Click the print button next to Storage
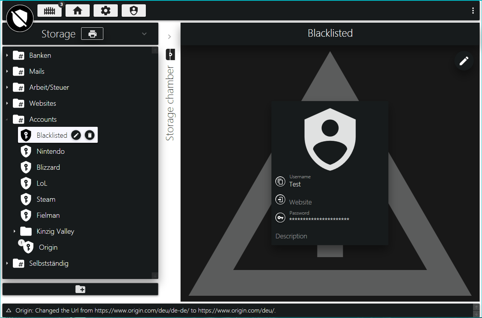The height and width of the screenshot is (318, 482). [x=92, y=34]
